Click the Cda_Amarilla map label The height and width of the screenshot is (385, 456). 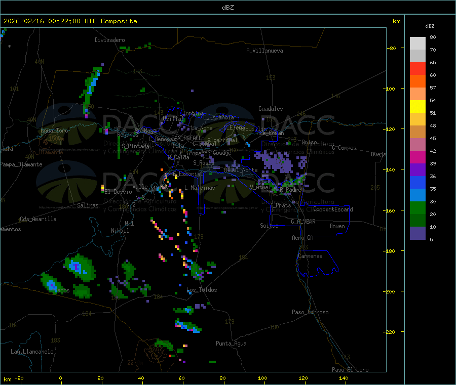pos(38,219)
